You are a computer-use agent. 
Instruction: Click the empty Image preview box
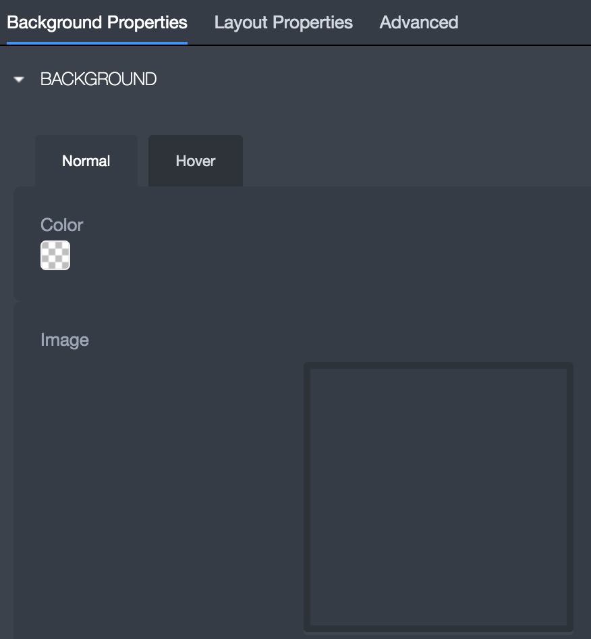click(x=439, y=497)
